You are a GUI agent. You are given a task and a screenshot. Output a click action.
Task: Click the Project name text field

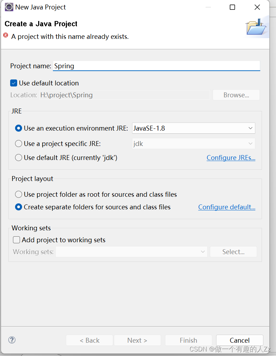pyautogui.click(x=156, y=66)
